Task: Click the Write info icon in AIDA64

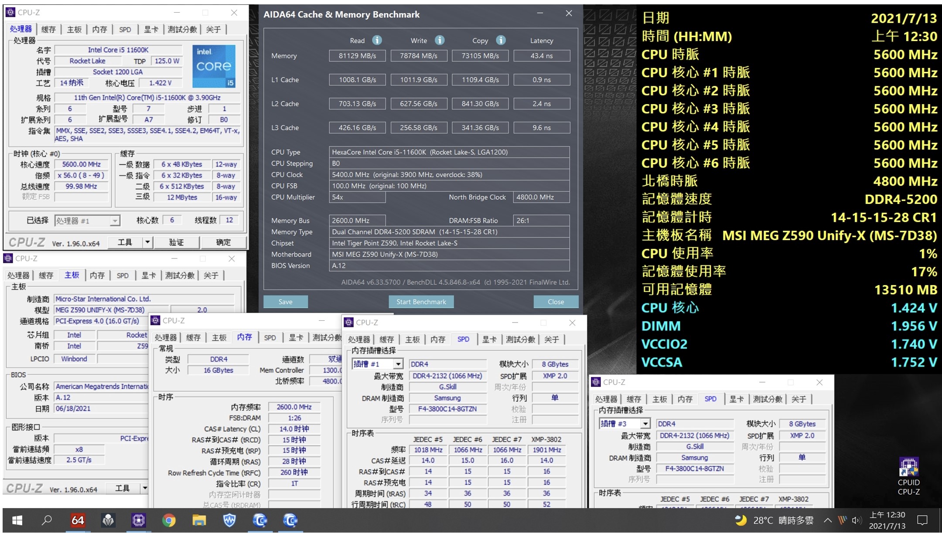Action: click(x=440, y=40)
